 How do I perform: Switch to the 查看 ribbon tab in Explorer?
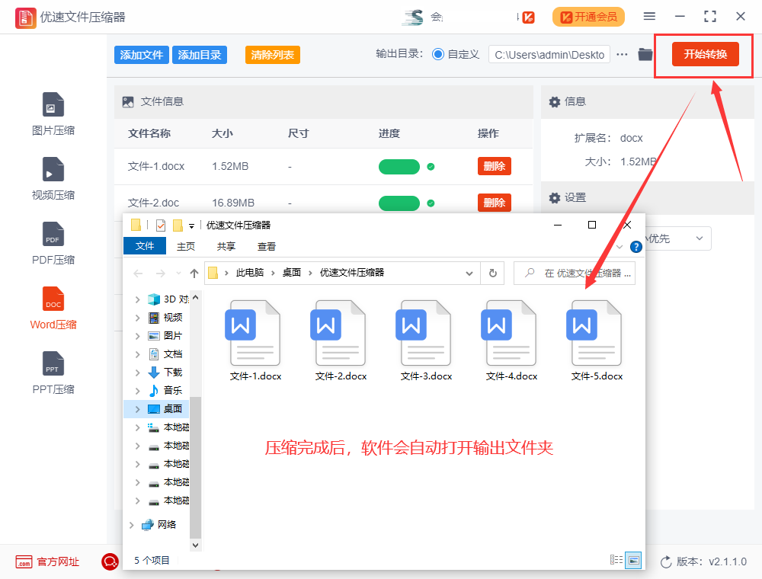[x=266, y=246]
